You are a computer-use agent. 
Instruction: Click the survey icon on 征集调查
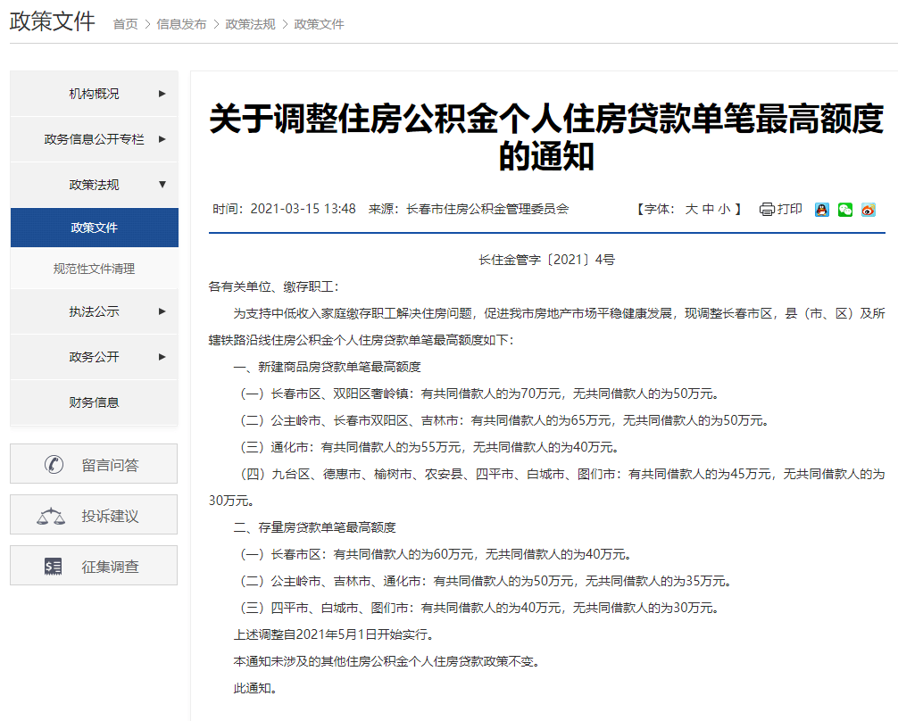pos(54,567)
